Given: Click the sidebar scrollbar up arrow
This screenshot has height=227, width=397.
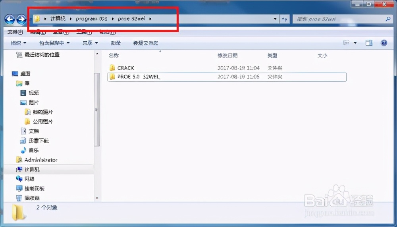Looking at the screenshot, I should pos(97,54).
